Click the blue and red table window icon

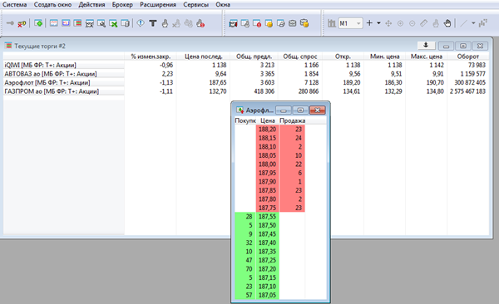[66, 23]
